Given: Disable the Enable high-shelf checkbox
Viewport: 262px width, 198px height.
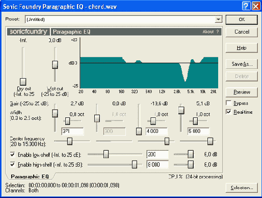Looking at the screenshot, I should pos(12,164).
